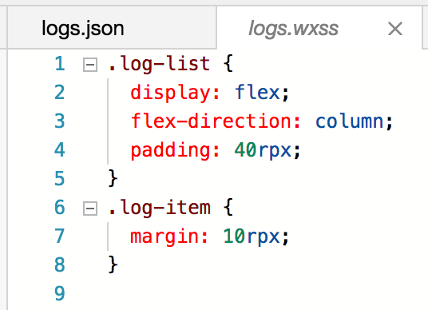Click line number 9 in the gutter
428x310 pixels.
click(60, 293)
